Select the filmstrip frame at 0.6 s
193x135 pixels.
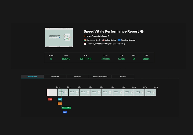coord(74,92)
